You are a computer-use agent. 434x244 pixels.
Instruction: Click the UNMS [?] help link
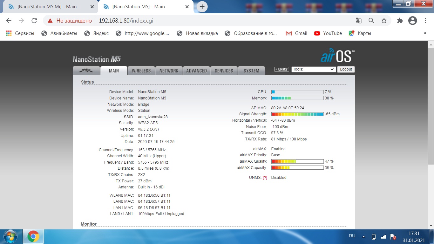(x=265, y=178)
